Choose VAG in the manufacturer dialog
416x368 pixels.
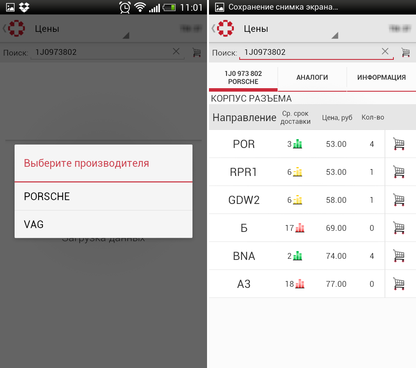[104, 224]
